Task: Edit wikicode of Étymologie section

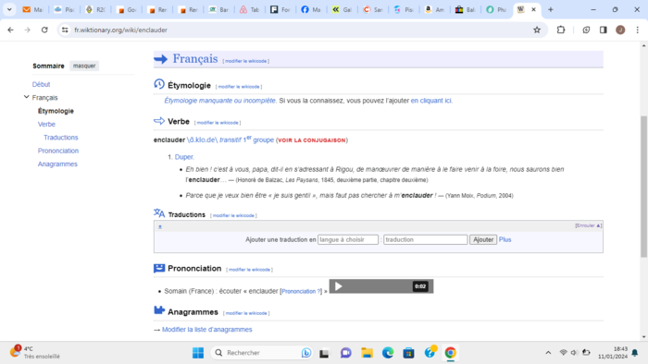Action: pos(239,87)
